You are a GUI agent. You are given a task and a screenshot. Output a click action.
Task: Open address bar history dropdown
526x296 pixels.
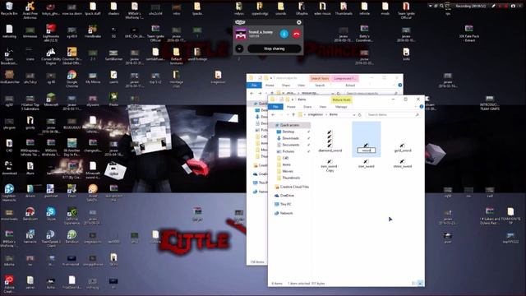coord(354,115)
